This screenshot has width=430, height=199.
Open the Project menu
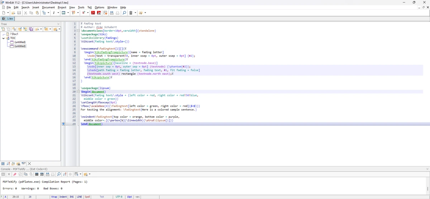62,7
